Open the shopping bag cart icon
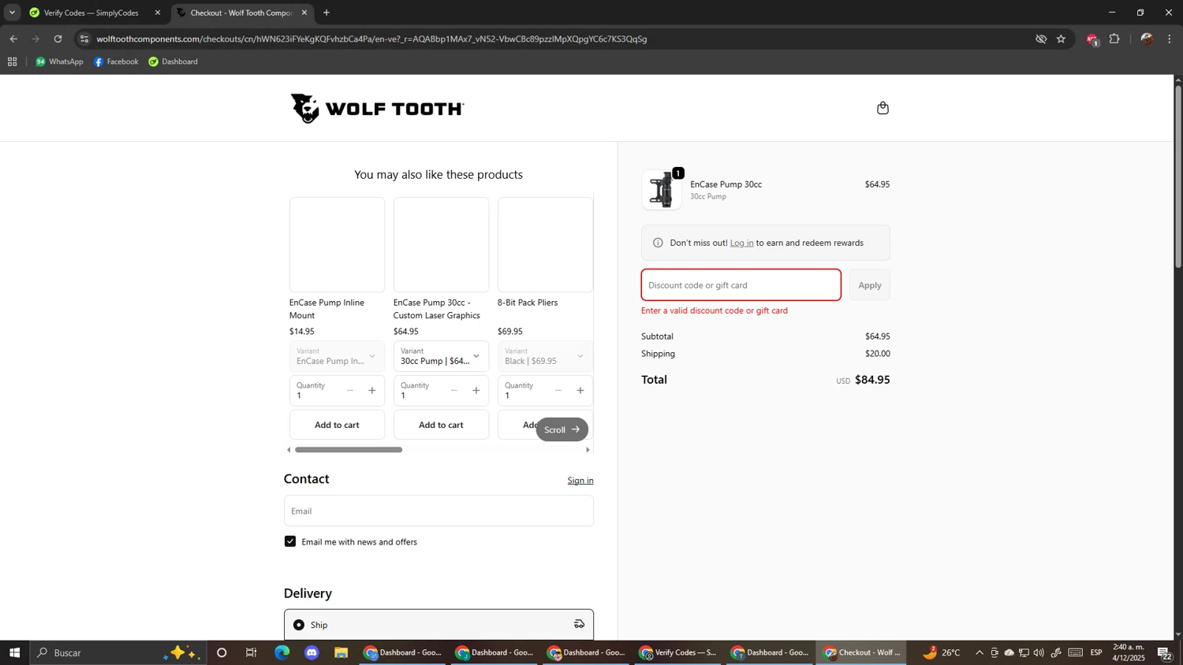 click(x=883, y=108)
